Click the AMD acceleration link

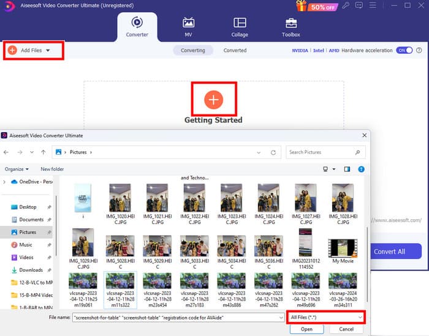click(334, 50)
